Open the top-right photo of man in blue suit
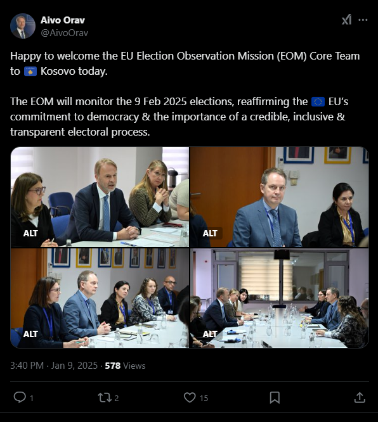Viewport: 378px width, 422px height. [x=280, y=197]
